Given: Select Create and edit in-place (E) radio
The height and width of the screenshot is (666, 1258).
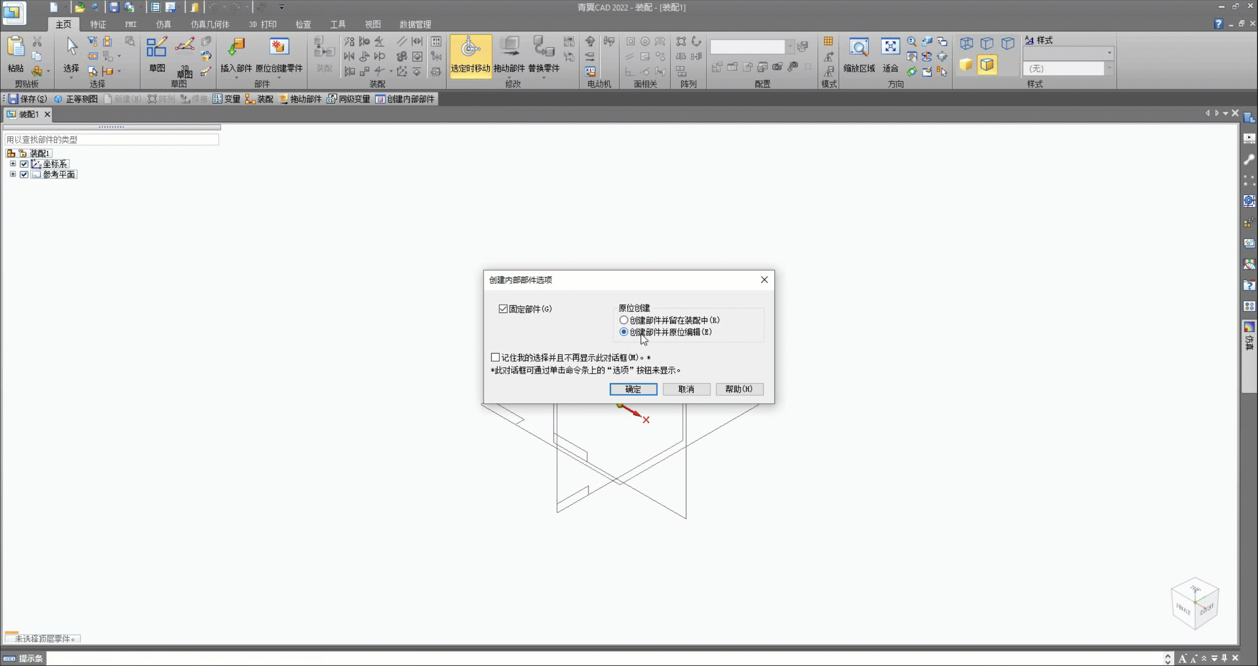Looking at the screenshot, I should tap(623, 332).
